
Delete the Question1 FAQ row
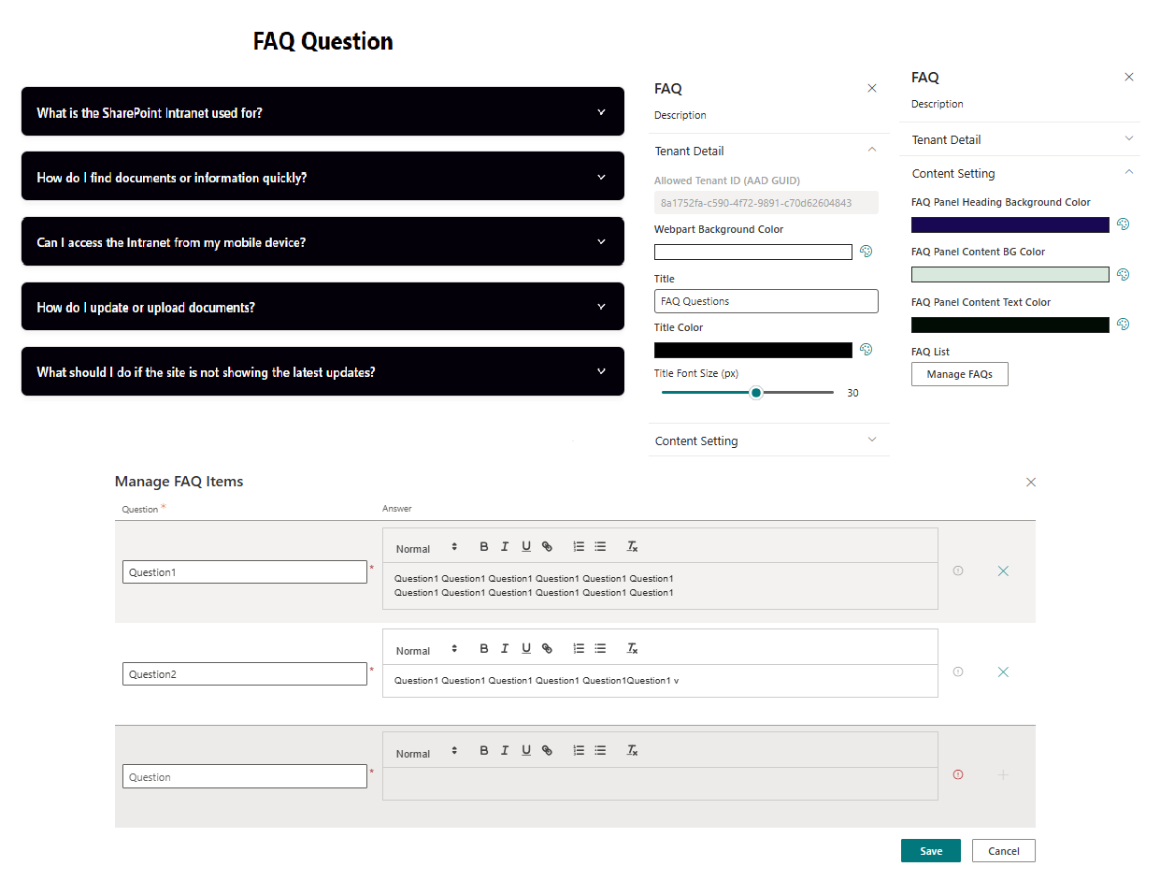point(1003,571)
